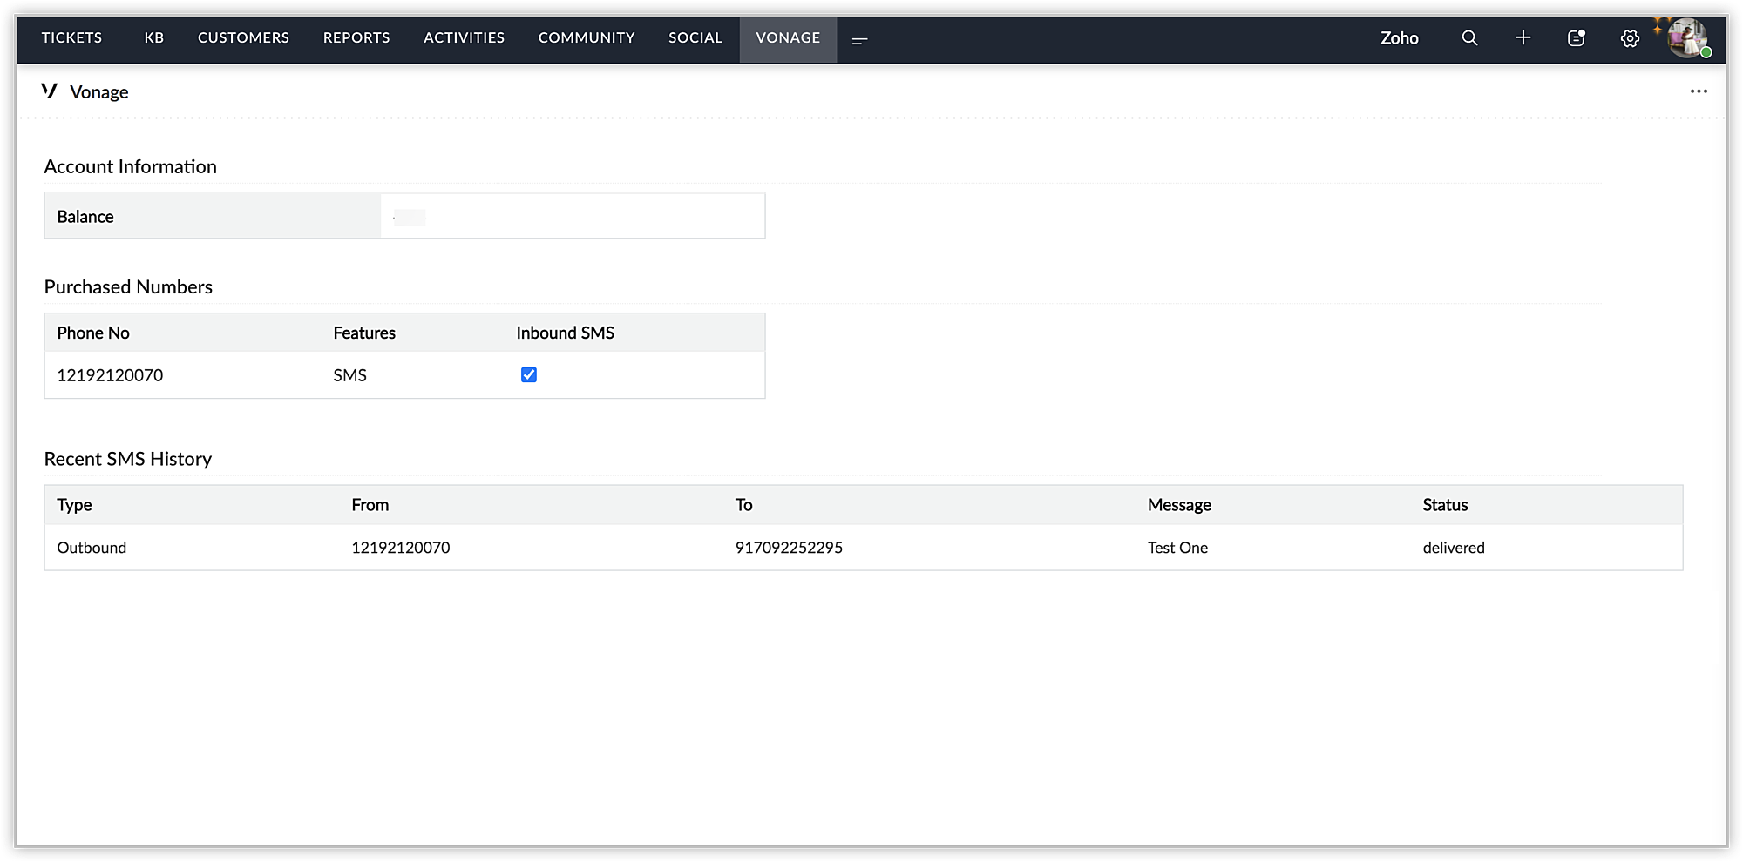Click the user profile avatar
Viewport: 1743px width, 862px height.
point(1687,38)
